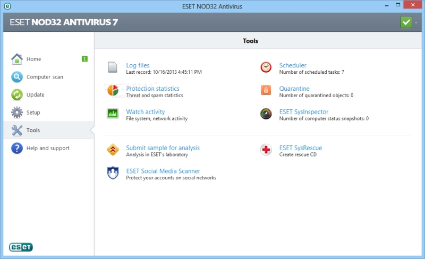Click the ESET SysRescue red cross icon
Screen dimensions: 425x259
pos(266,150)
